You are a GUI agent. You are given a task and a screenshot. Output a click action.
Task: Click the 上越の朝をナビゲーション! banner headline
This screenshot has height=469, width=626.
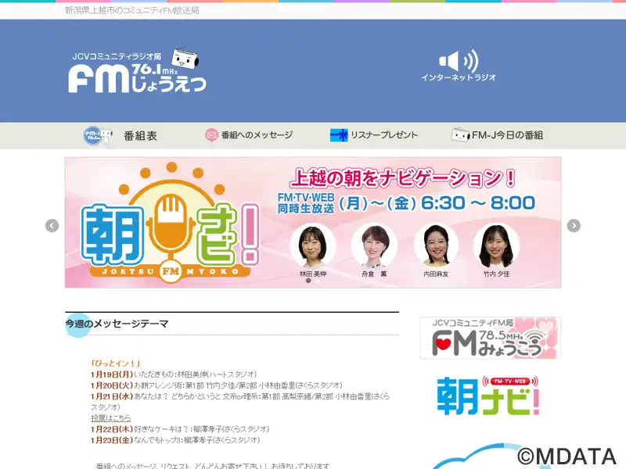(402, 178)
